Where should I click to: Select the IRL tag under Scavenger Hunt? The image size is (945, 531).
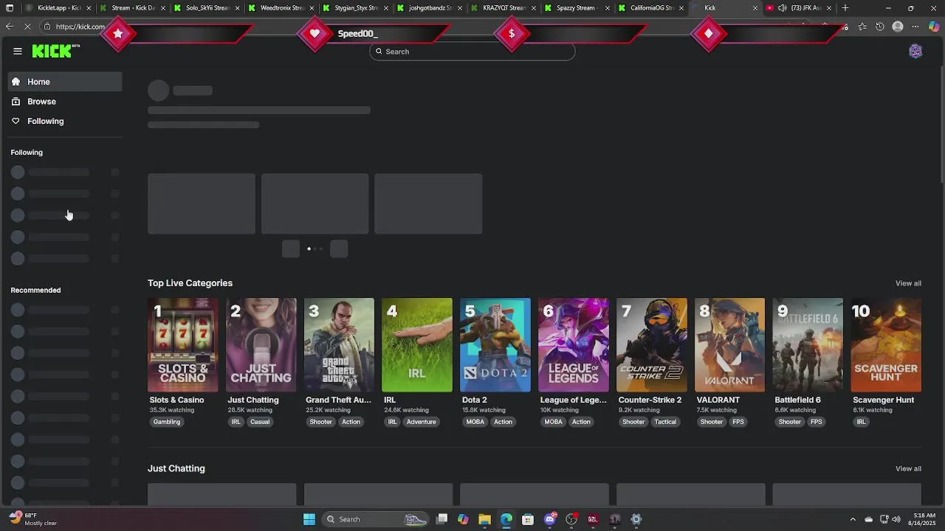861,422
